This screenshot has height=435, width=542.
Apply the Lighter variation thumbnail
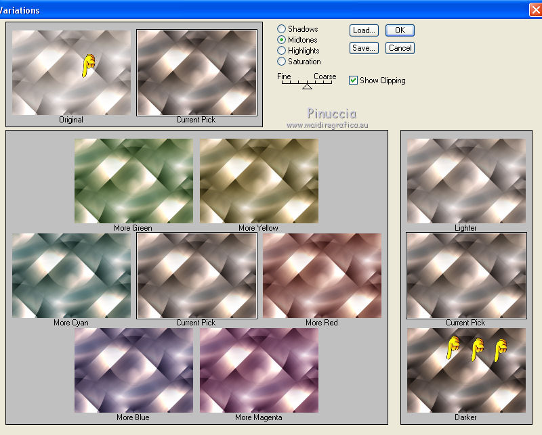click(x=466, y=181)
